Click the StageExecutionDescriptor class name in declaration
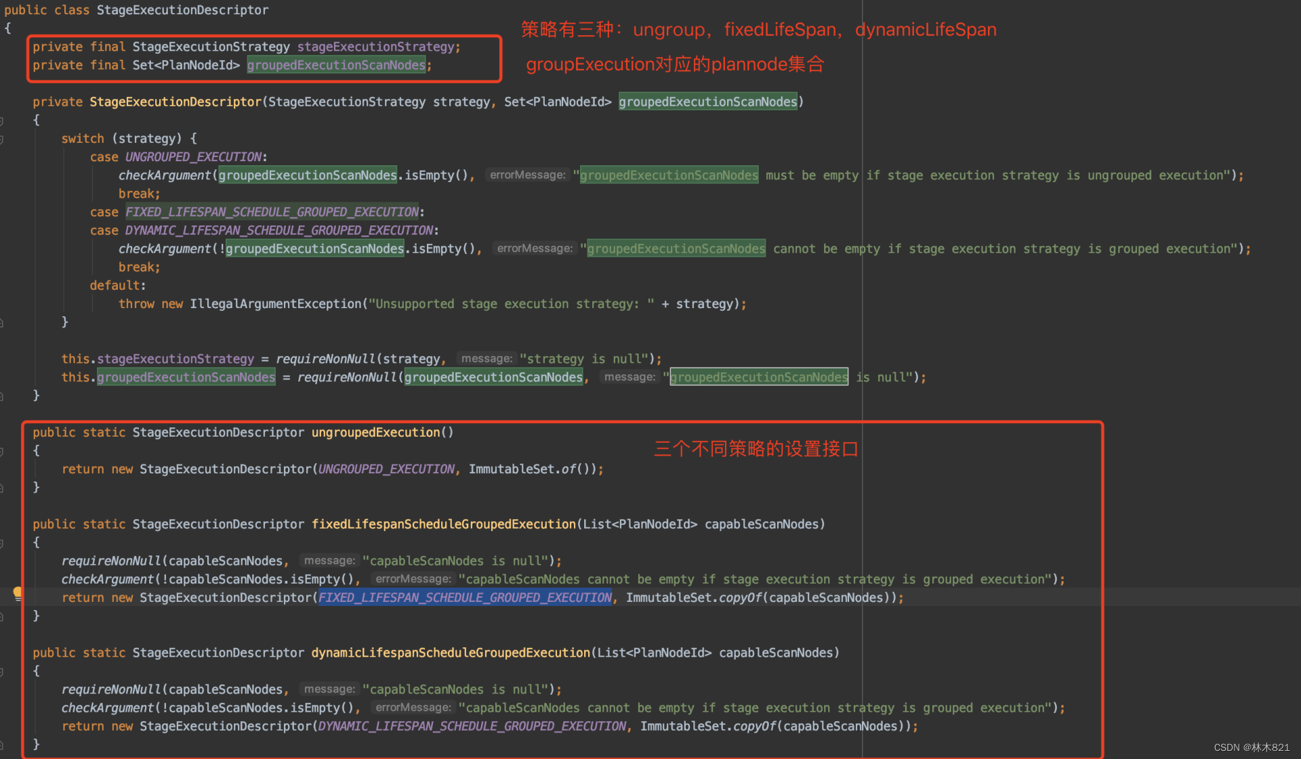Image resolution: width=1301 pixels, height=759 pixels. pyautogui.click(x=182, y=10)
